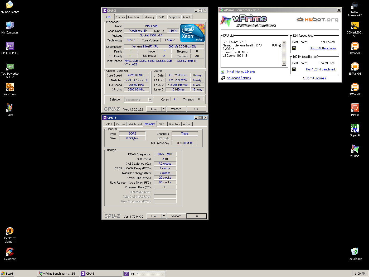Image resolution: width=369 pixels, height=277 pixels.
Task: Click the NB Frequency 3690.0 MHz value
Action: click(x=185, y=143)
